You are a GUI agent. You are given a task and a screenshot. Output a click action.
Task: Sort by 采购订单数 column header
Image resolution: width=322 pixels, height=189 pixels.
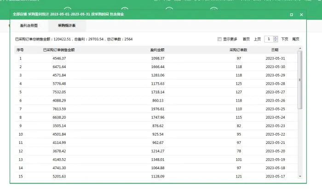(239, 49)
